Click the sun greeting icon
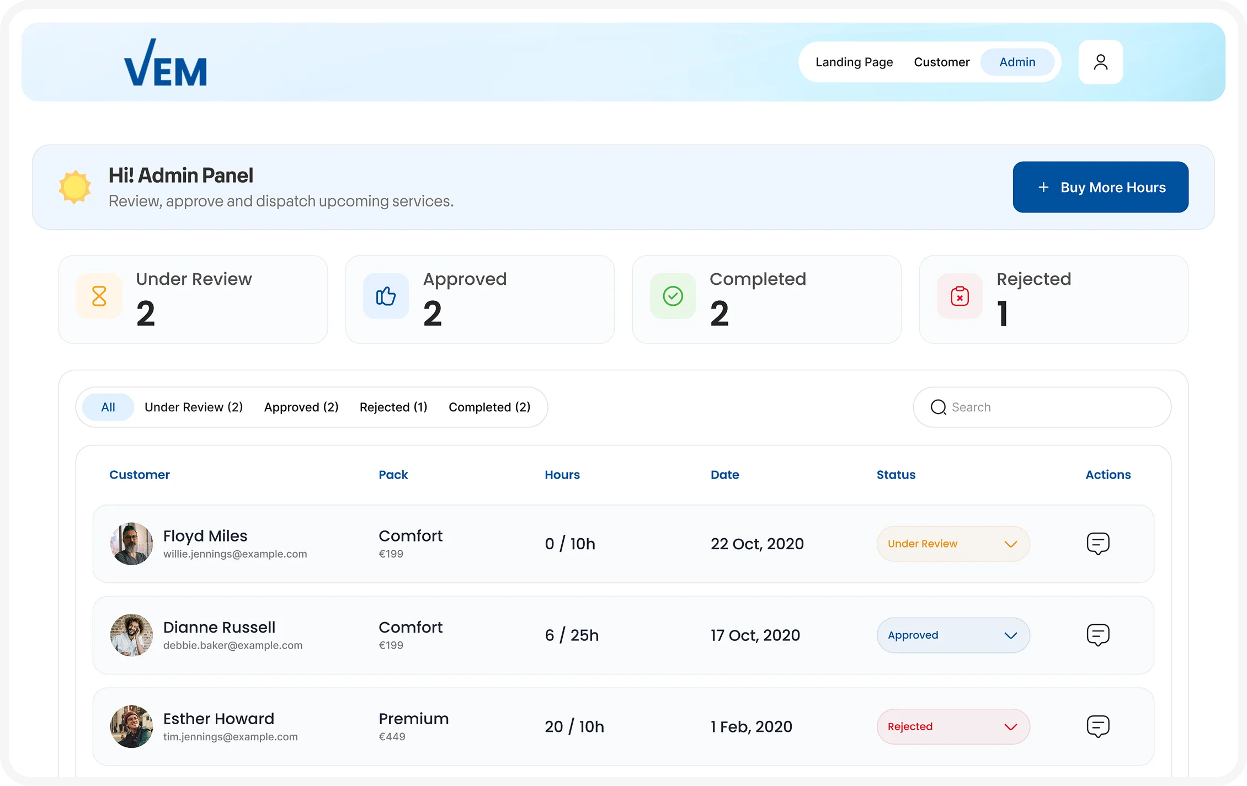 (x=74, y=187)
